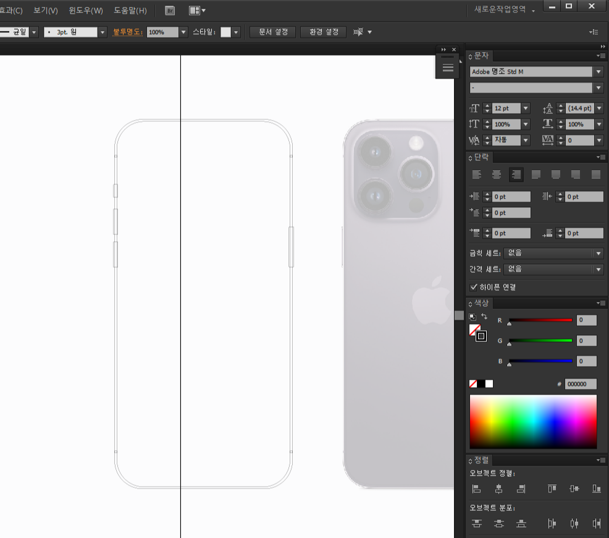Select justify all lines in 단락 panel
This screenshot has width=609, height=538.
pyautogui.click(x=596, y=174)
